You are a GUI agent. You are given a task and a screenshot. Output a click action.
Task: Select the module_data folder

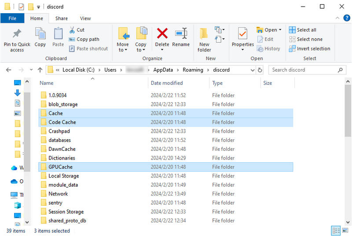point(166,185)
